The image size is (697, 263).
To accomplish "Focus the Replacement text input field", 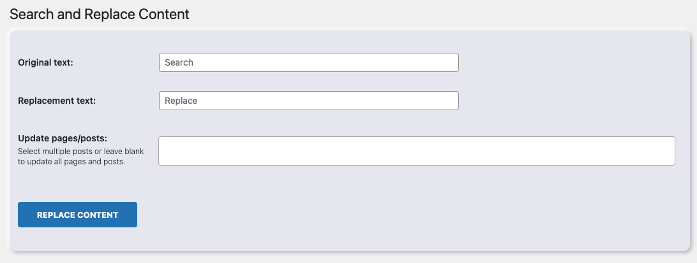I will [x=308, y=101].
